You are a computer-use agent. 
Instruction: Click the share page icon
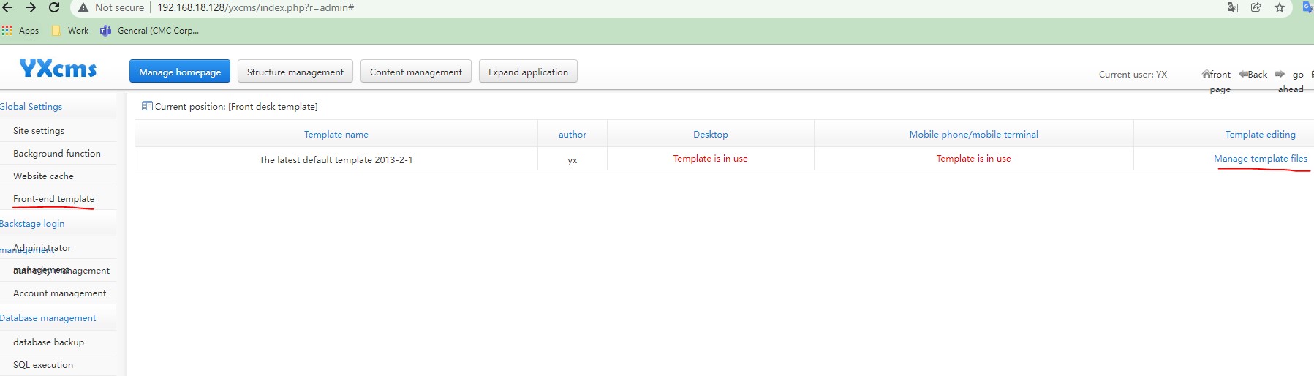(x=1256, y=7)
